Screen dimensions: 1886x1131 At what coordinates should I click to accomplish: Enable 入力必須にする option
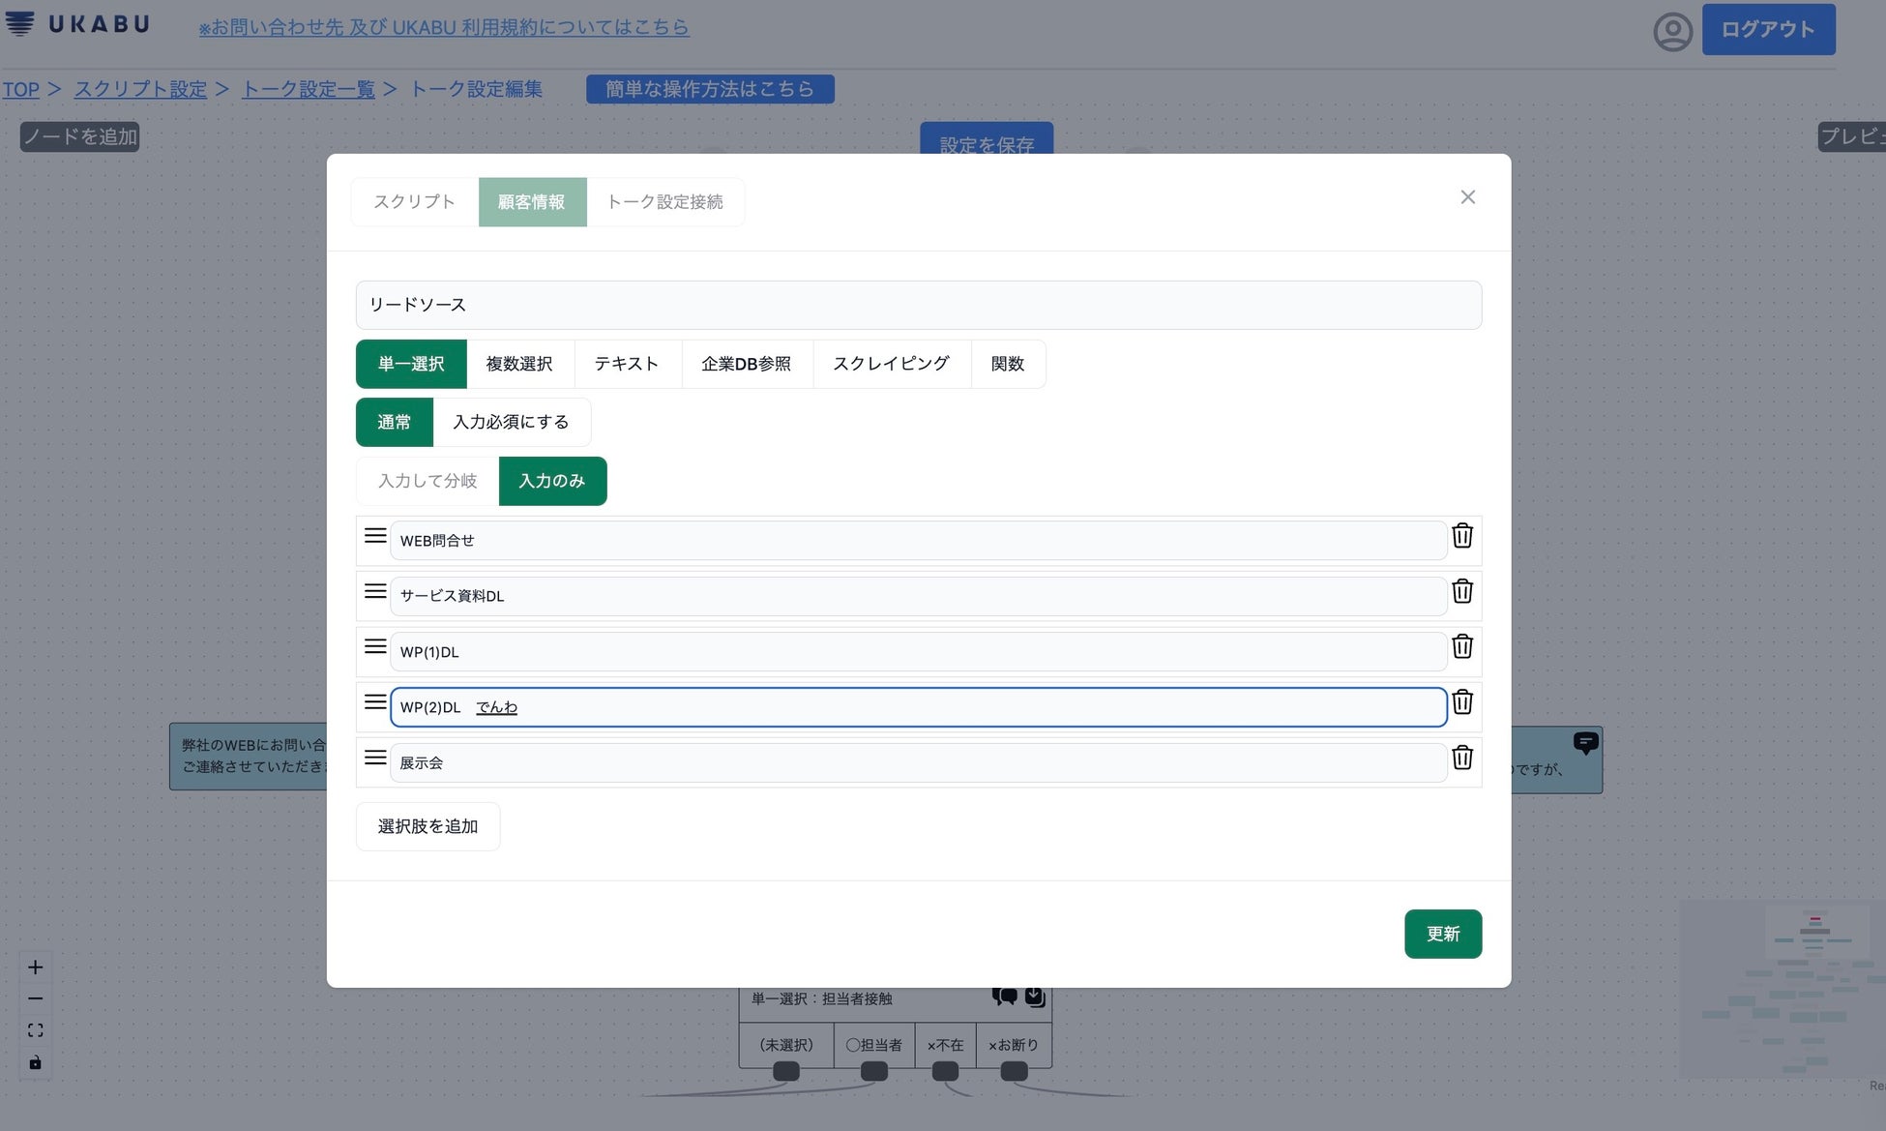(x=511, y=422)
